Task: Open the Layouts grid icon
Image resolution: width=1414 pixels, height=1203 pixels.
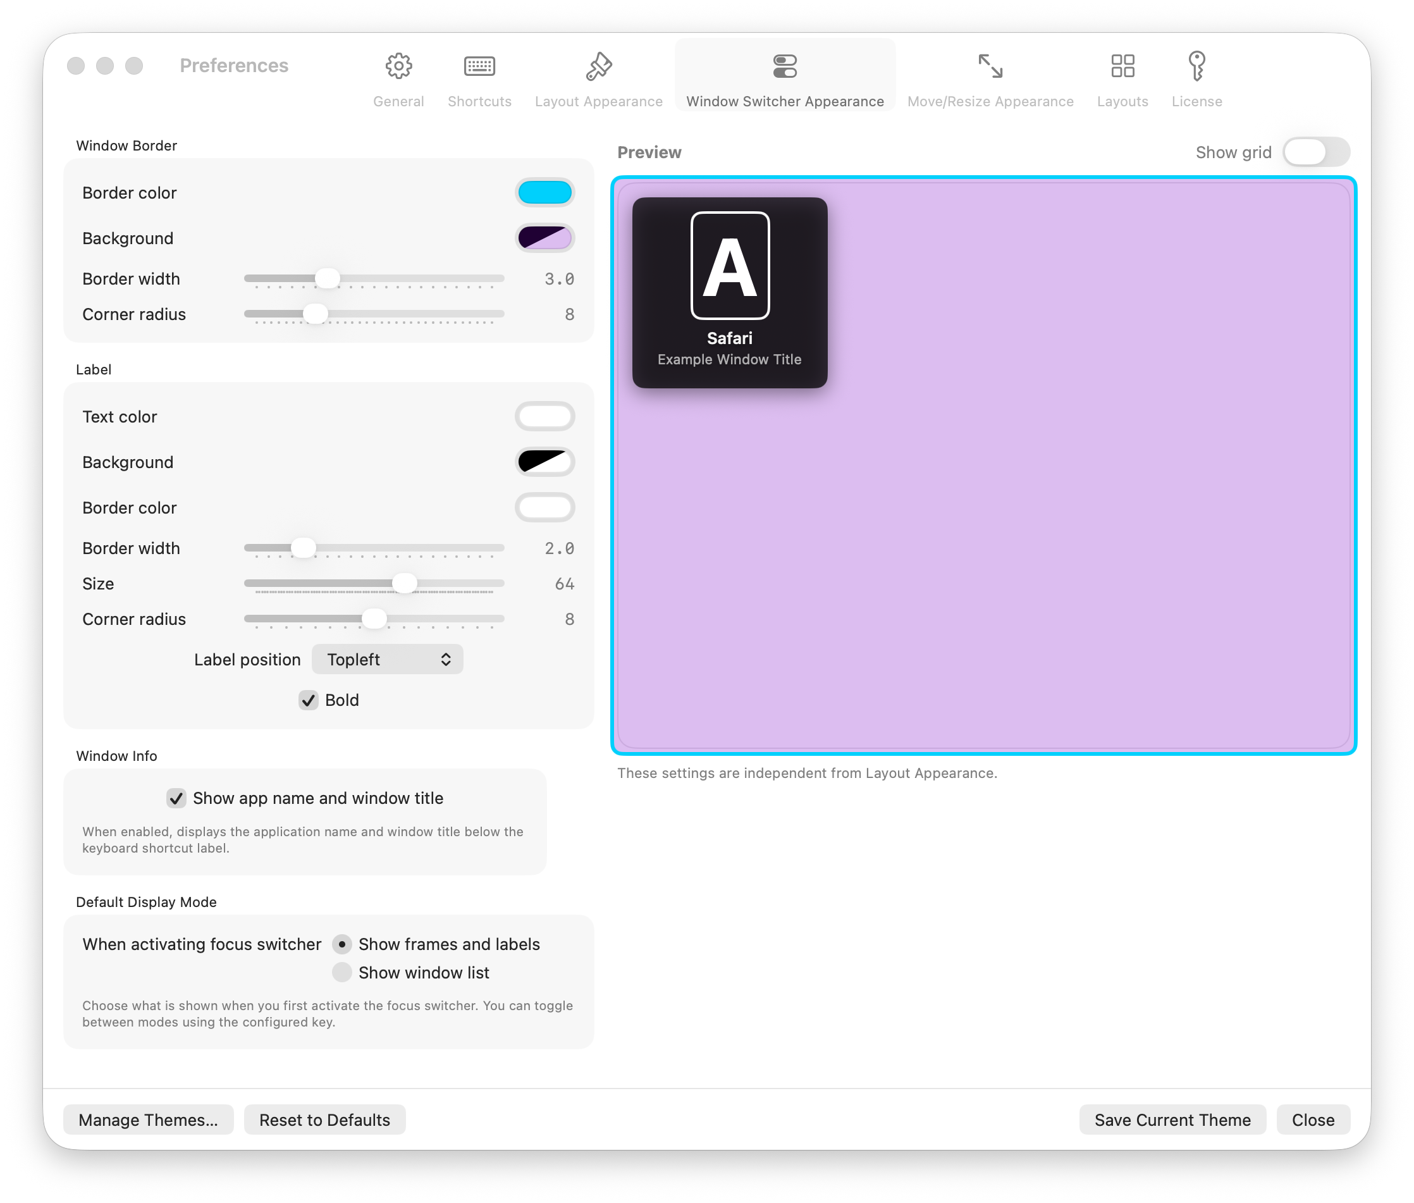Action: point(1122,66)
